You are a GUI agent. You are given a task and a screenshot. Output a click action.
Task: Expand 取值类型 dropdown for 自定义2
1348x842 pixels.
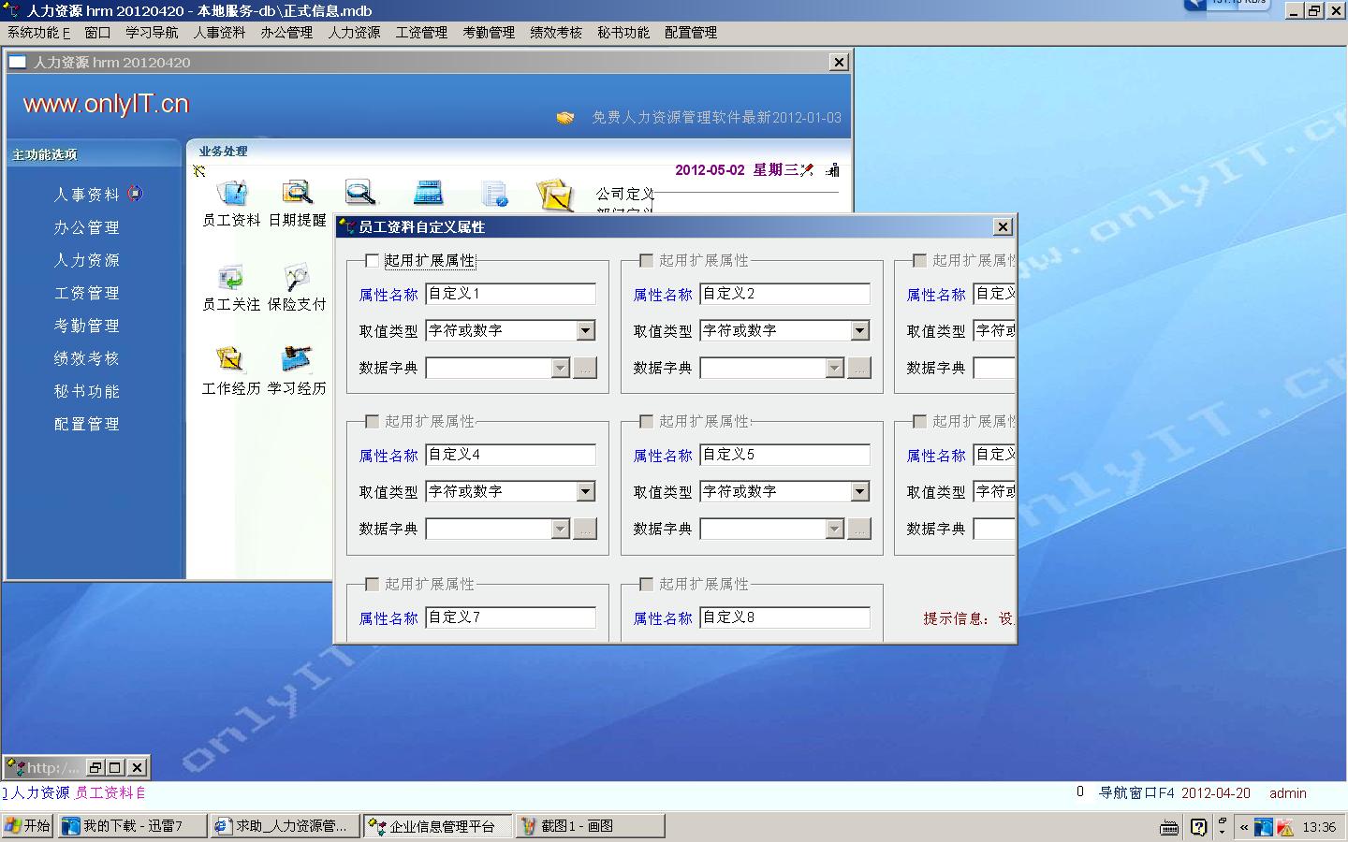[859, 330]
